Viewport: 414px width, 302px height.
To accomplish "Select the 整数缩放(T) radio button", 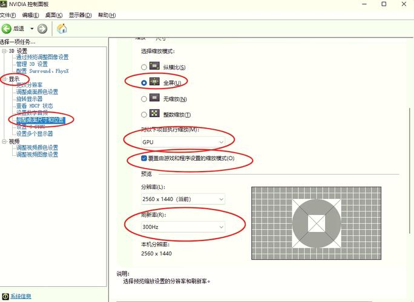I will (144, 115).
